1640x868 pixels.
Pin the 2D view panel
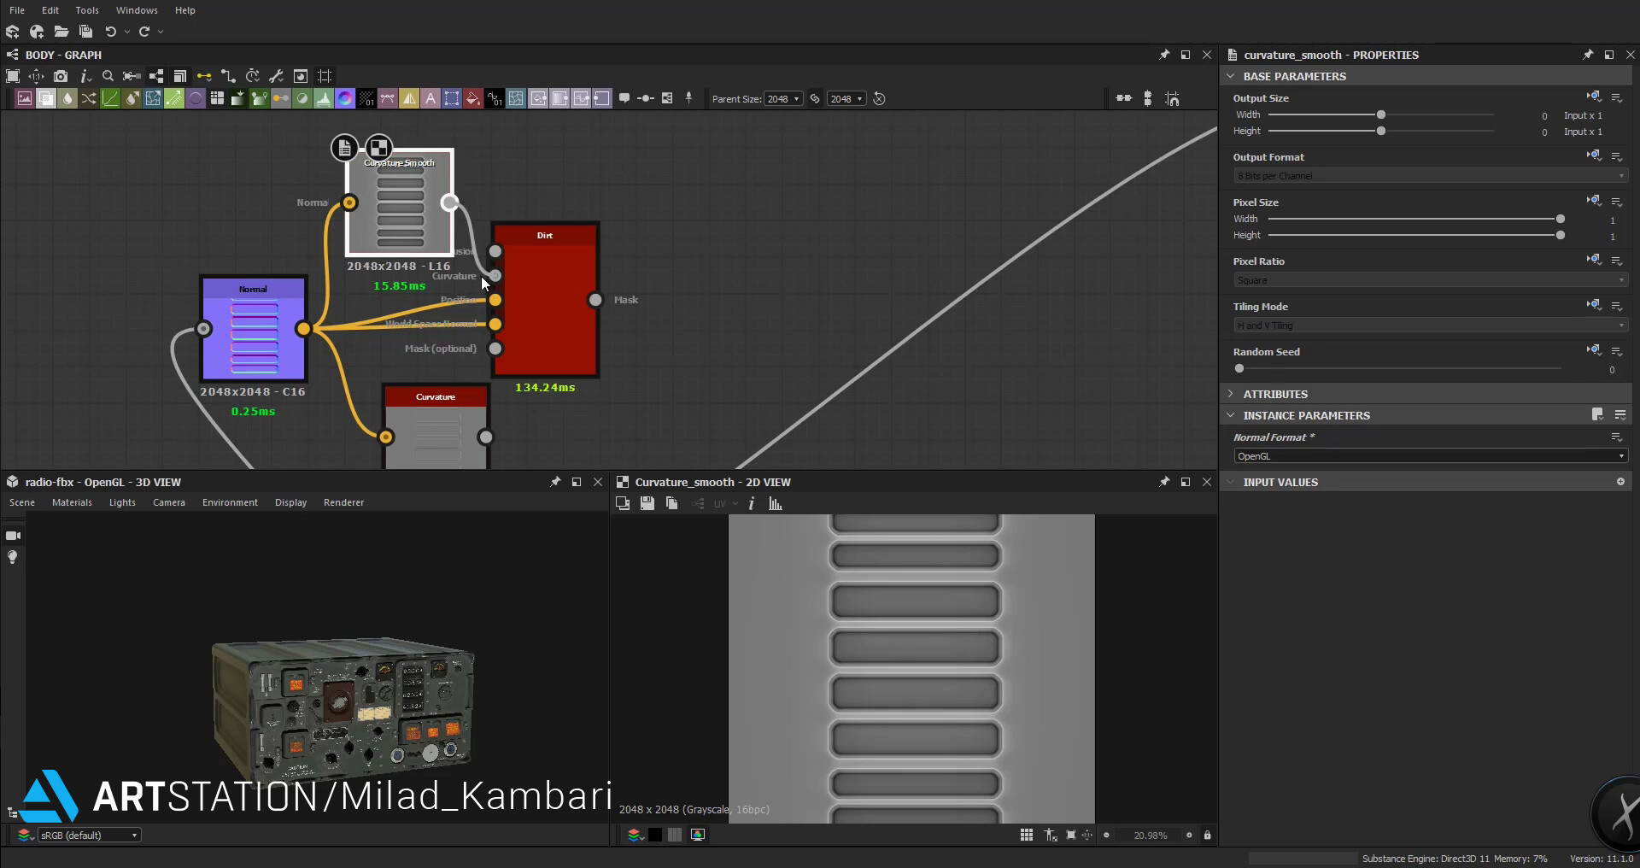pos(1163,481)
